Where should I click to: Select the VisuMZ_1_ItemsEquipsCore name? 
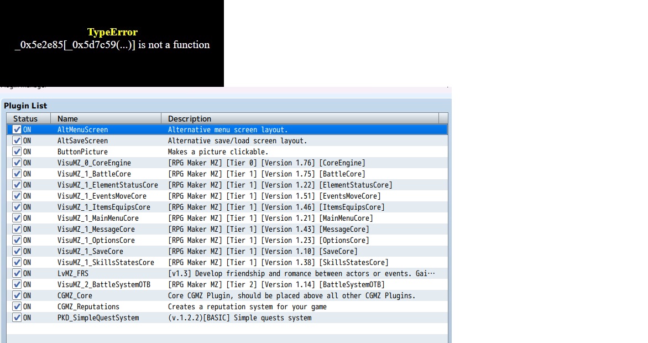tap(104, 207)
